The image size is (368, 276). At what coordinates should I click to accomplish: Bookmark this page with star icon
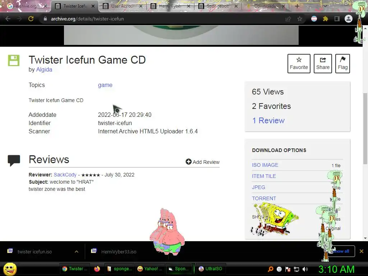tap(300, 19)
